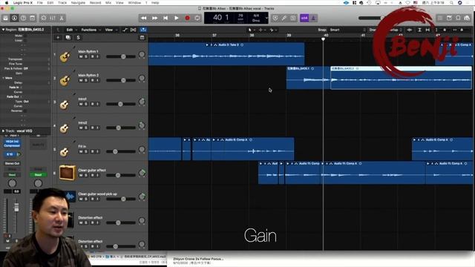Toggle the Replace mode button
This screenshot has width=475, height=267.
tap(275, 18)
